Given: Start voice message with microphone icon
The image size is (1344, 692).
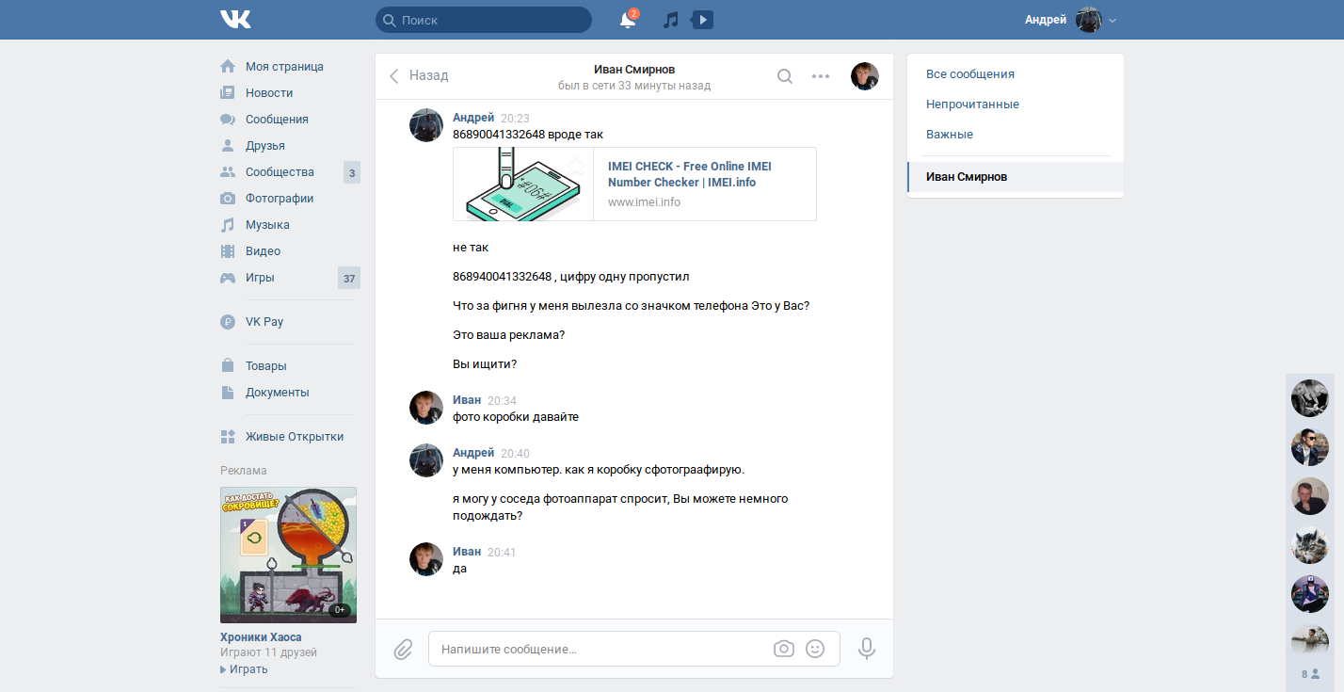Looking at the screenshot, I should pos(867,649).
